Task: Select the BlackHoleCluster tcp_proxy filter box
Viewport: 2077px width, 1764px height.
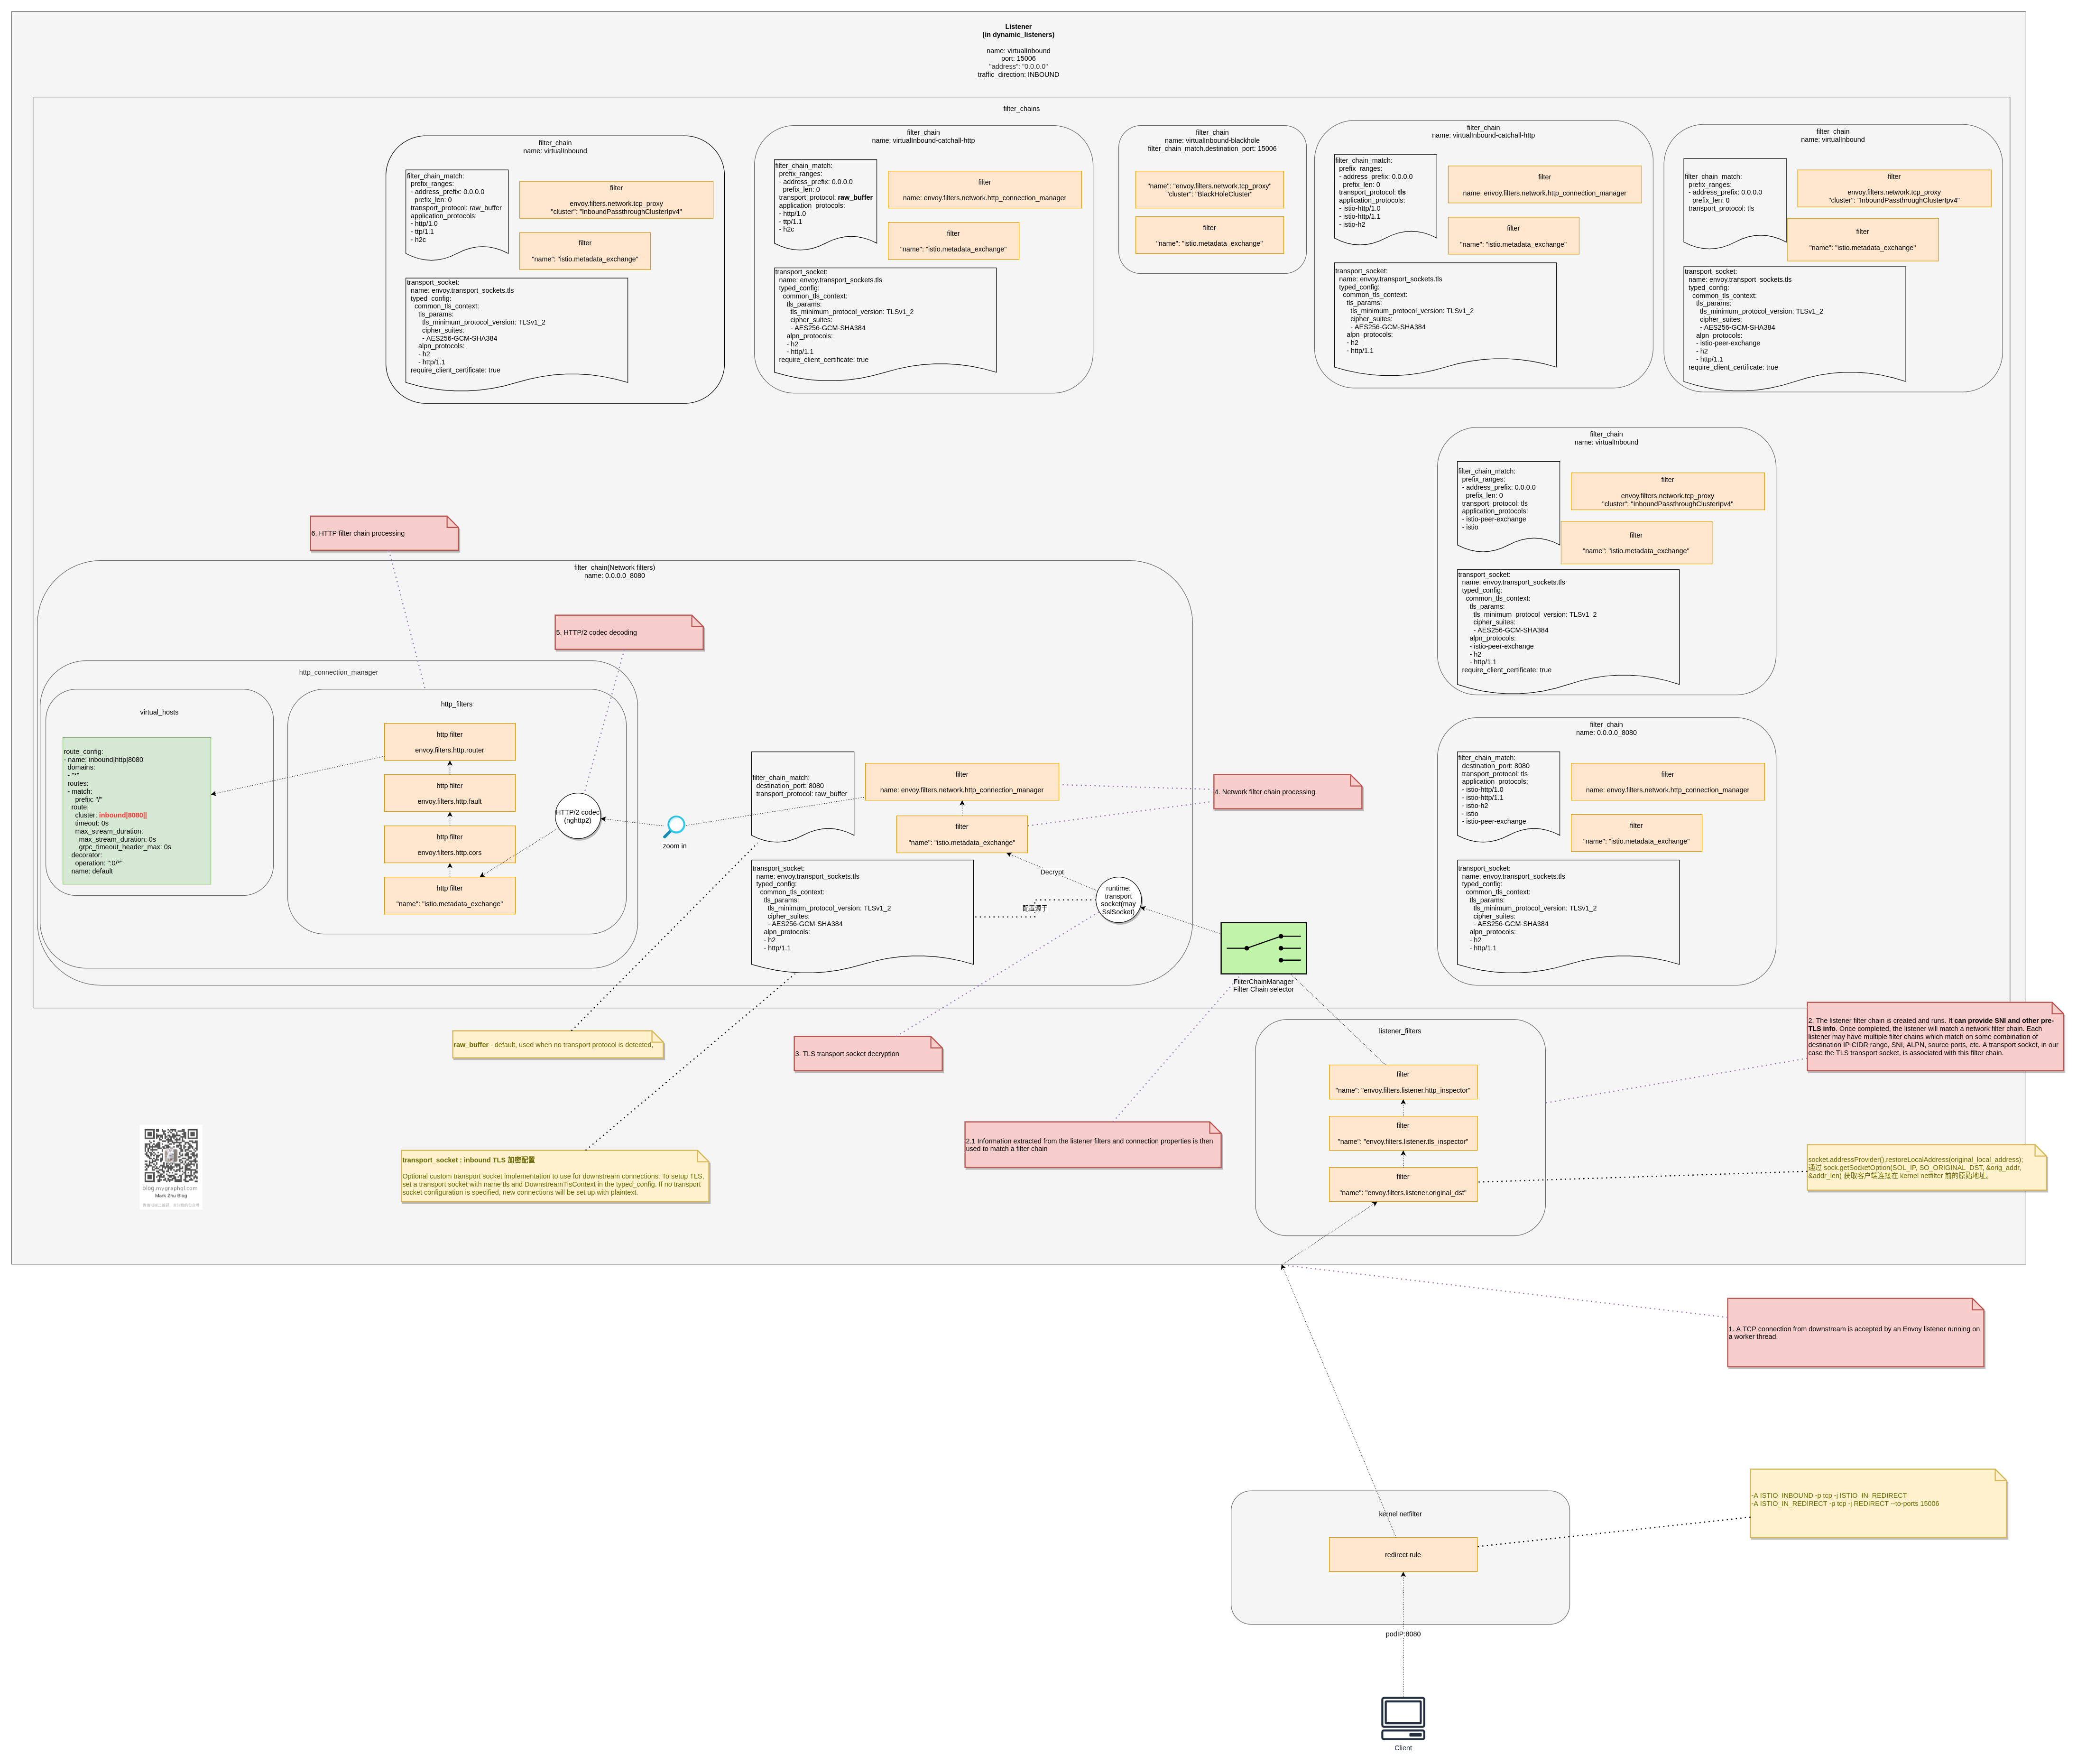Action: [1209, 189]
